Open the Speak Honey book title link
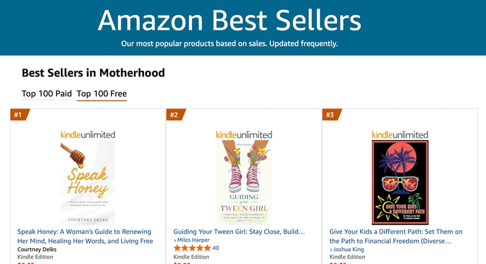This screenshot has height=264, width=486. tap(85, 236)
